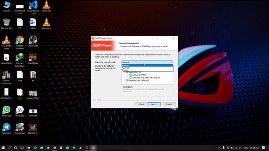Switch to GOM Player setup taskbar button

click(x=93, y=148)
